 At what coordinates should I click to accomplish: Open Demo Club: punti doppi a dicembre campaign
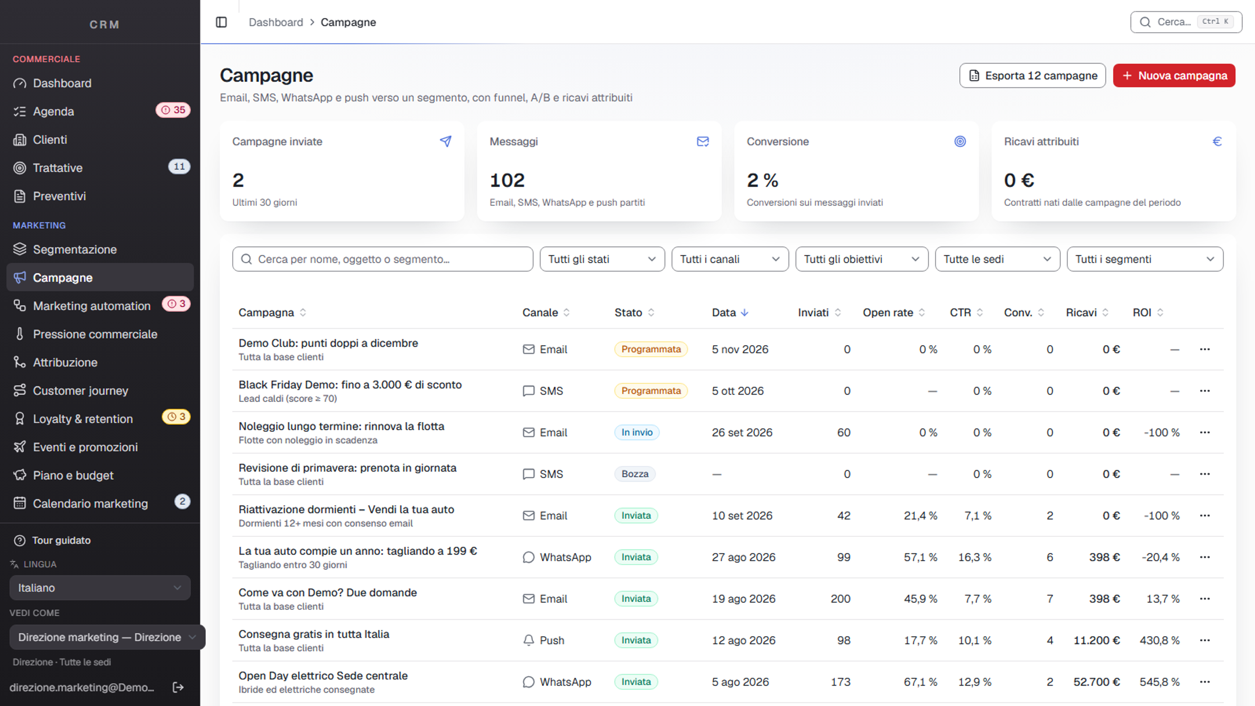coord(328,343)
